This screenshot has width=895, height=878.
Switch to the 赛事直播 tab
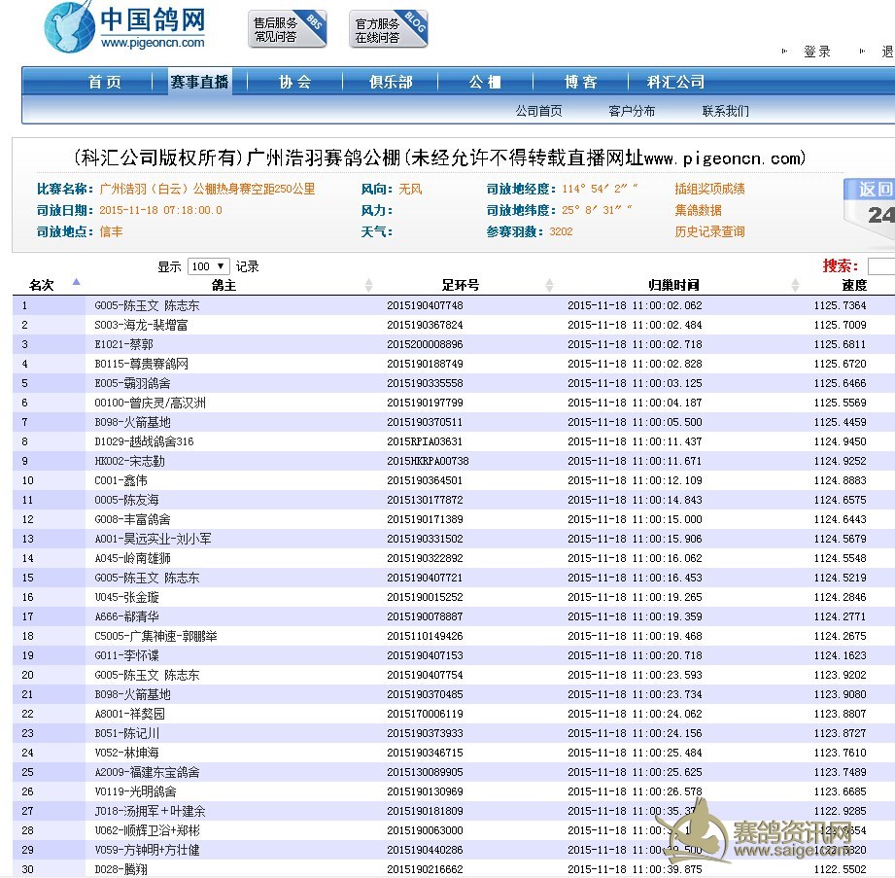199,83
